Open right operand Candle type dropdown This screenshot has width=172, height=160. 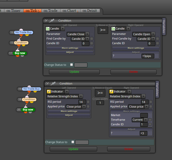click(x=128, y=29)
